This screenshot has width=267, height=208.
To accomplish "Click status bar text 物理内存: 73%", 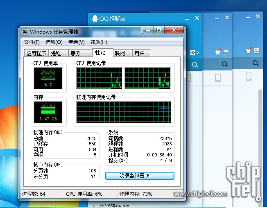I will click(x=136, y=194).
